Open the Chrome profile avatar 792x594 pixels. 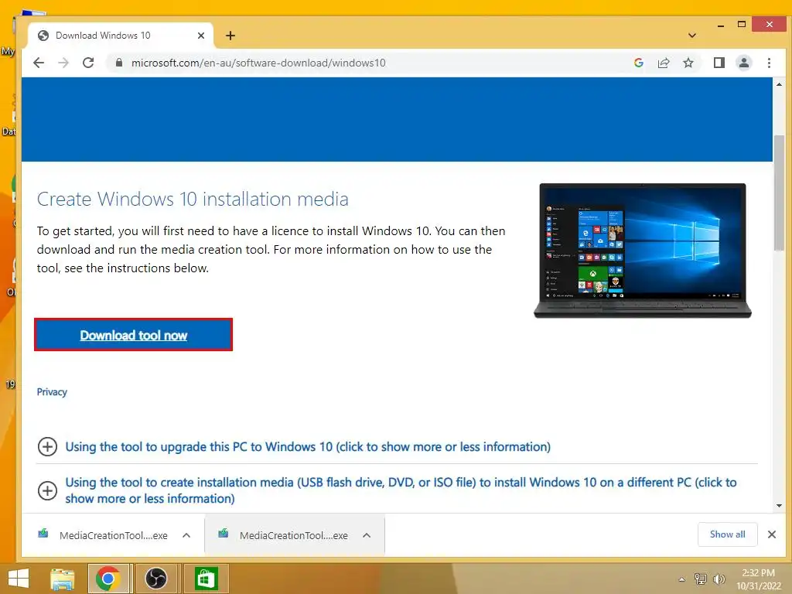pos(743,63)
